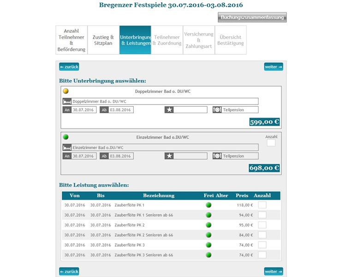The height and width of the screenshot is (277, 346).
Task: Click the meal plate icon for Doppelzimmer Teilpension
Action: (x=217, y=110)
